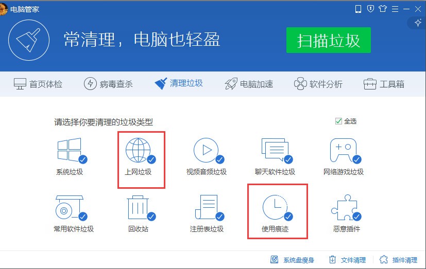Screen dimensions: 426x269
Task: Toggle the 上网垃圾 globe icon
Action: tap(141, 151)
